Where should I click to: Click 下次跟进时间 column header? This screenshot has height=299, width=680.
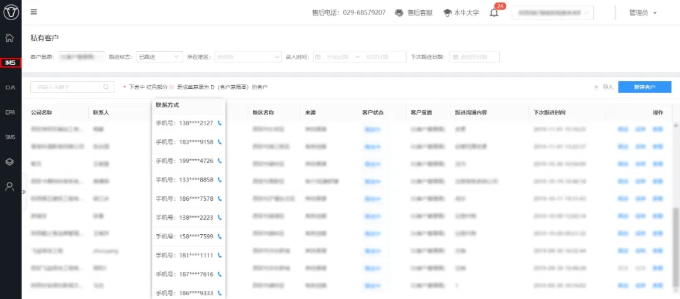[550, 113]
